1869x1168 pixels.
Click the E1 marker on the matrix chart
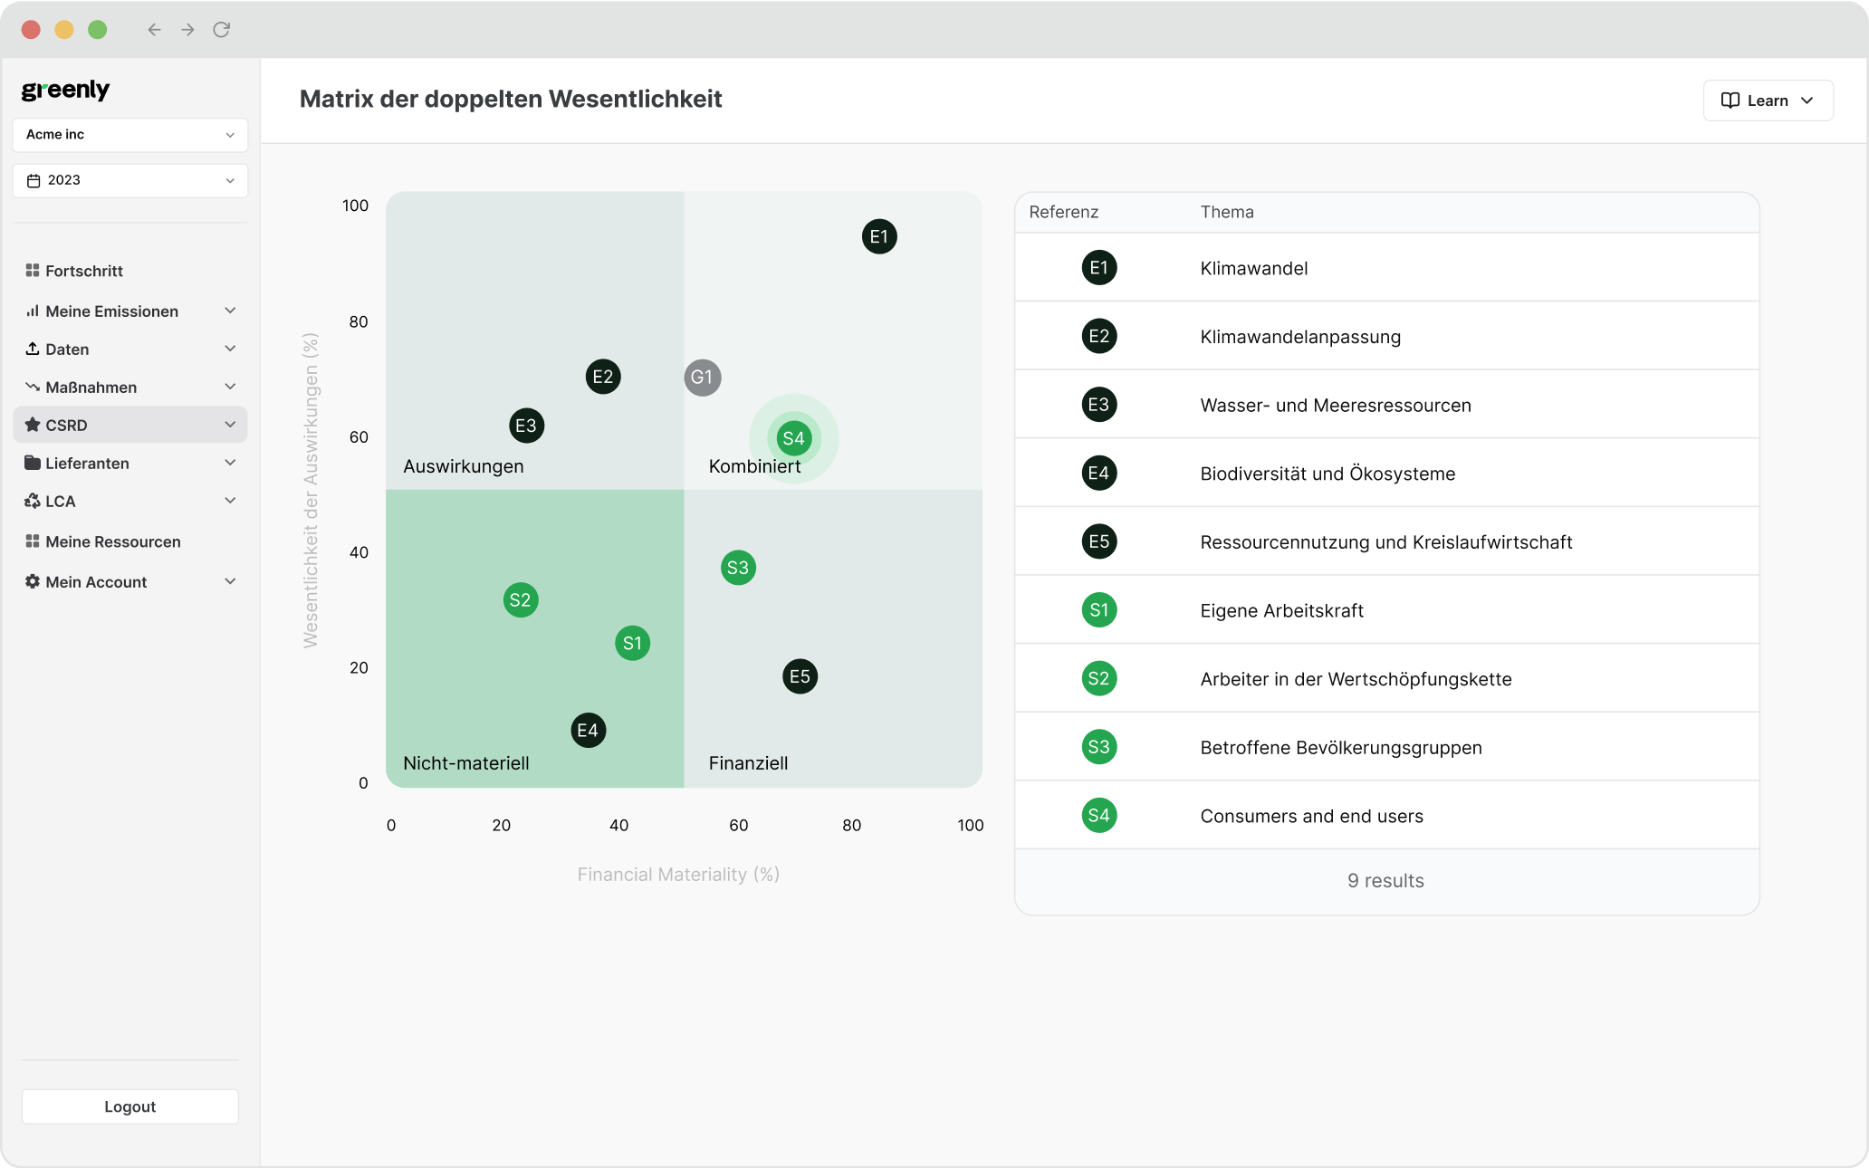click(878, 237)
